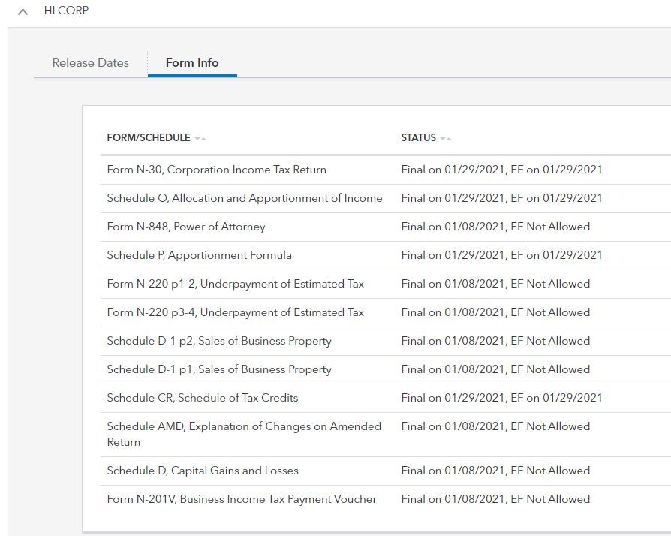Select the Form Info tab
The height and width of the screenshot is (536, 671).
(192, 63)
